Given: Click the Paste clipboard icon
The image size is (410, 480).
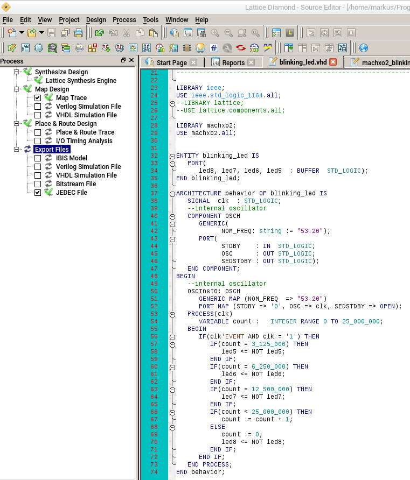Looking at the screenshot, I should (x=153, y=33).
